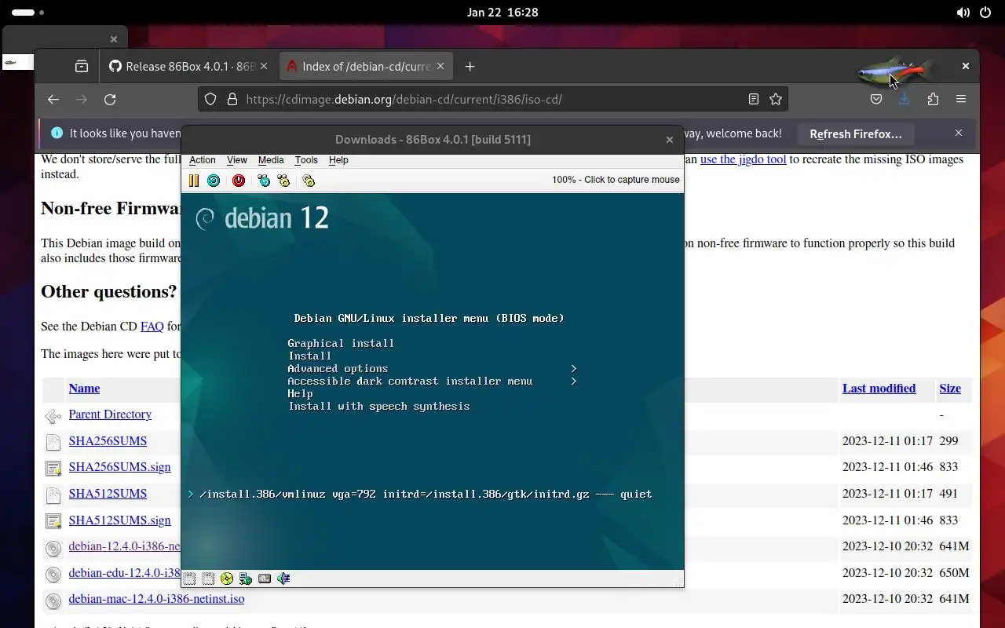Open Firefox View from tab bar
The image size is (1005, 628).
click(82, 67)
